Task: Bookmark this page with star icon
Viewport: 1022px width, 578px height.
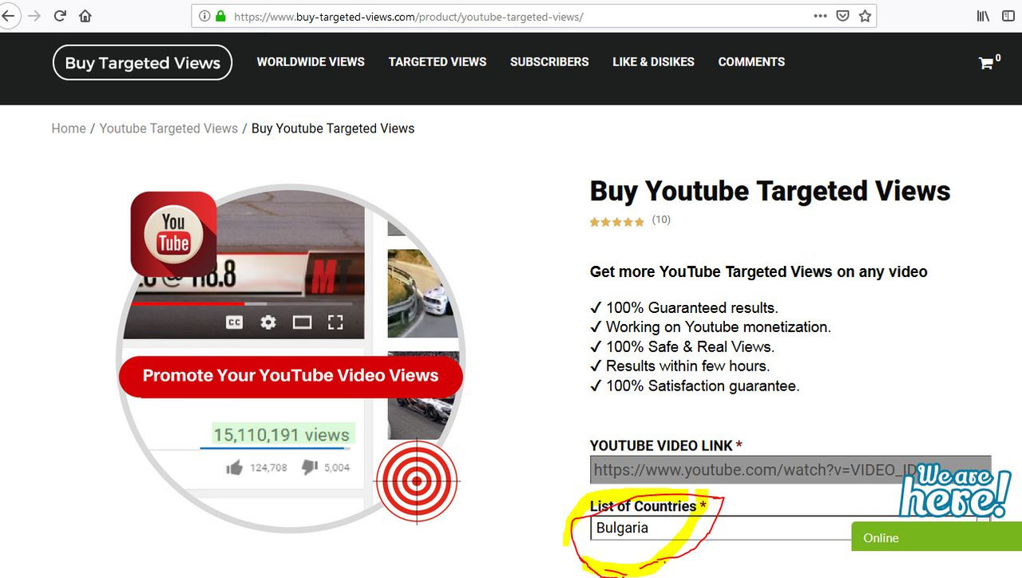Action: click(x=865, y=16)
